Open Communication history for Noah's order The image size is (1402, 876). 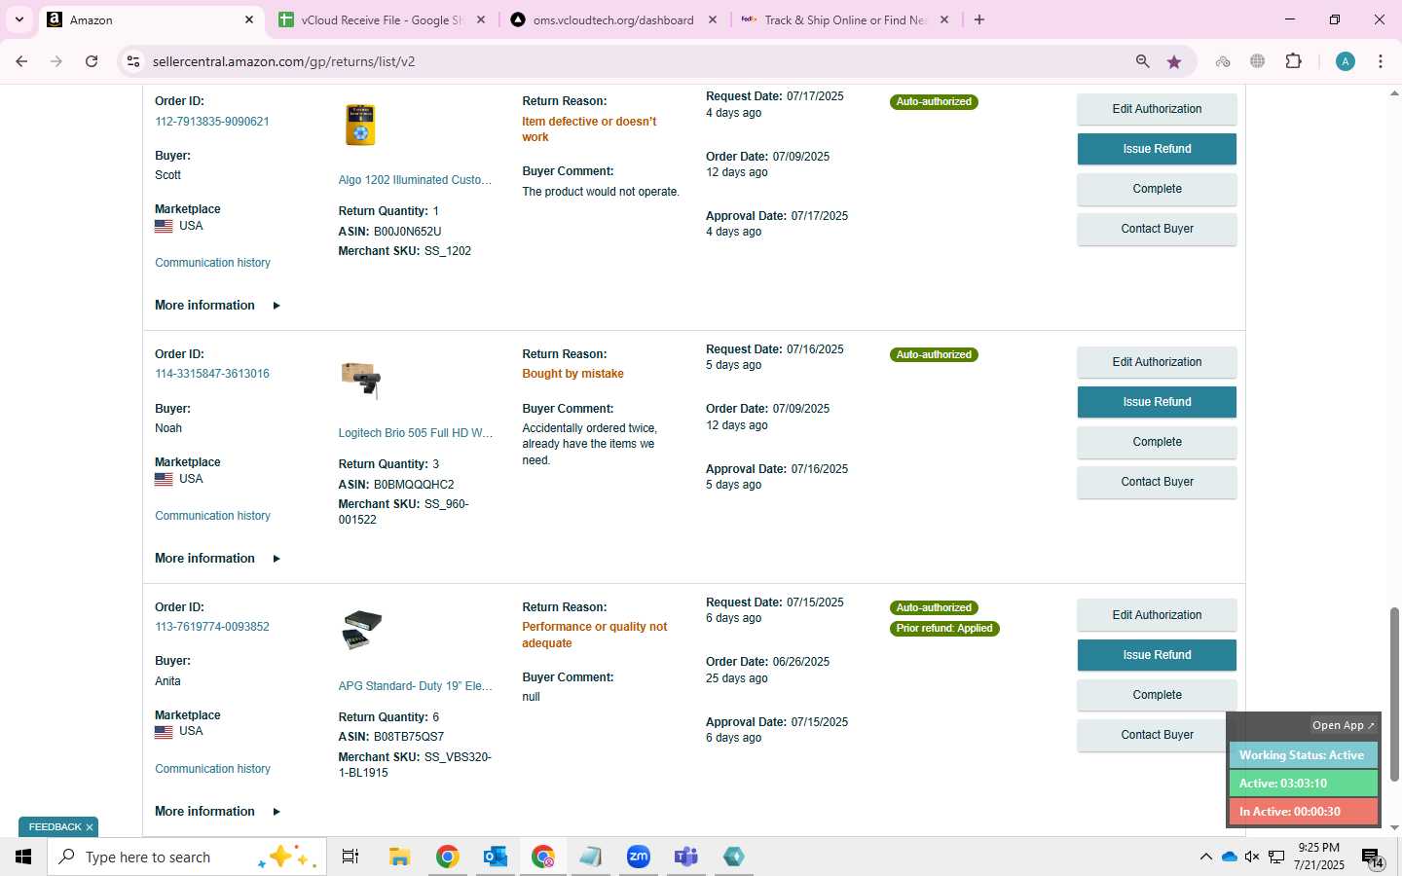tap(212, 516)
